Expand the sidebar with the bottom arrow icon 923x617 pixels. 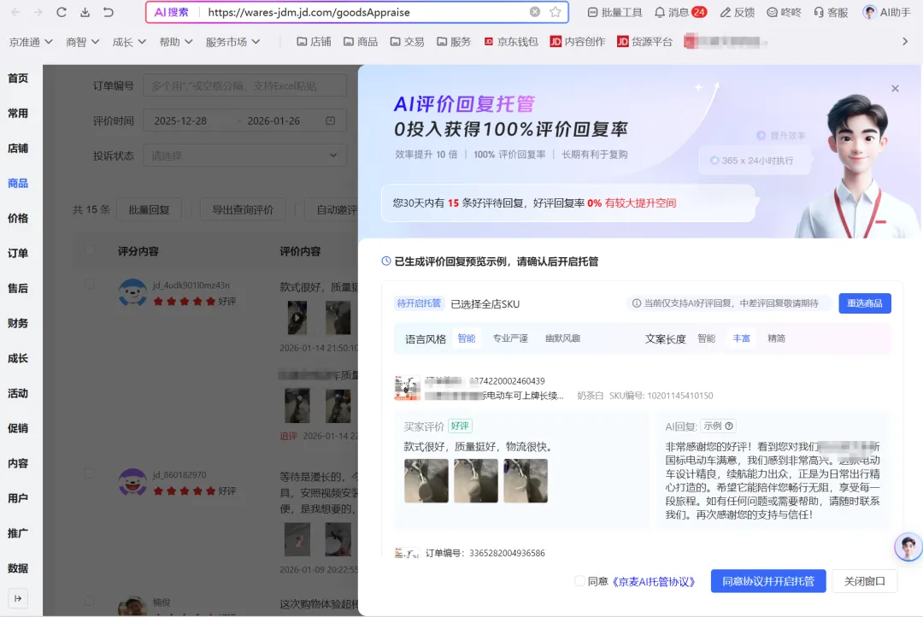(x=18, y=598)
